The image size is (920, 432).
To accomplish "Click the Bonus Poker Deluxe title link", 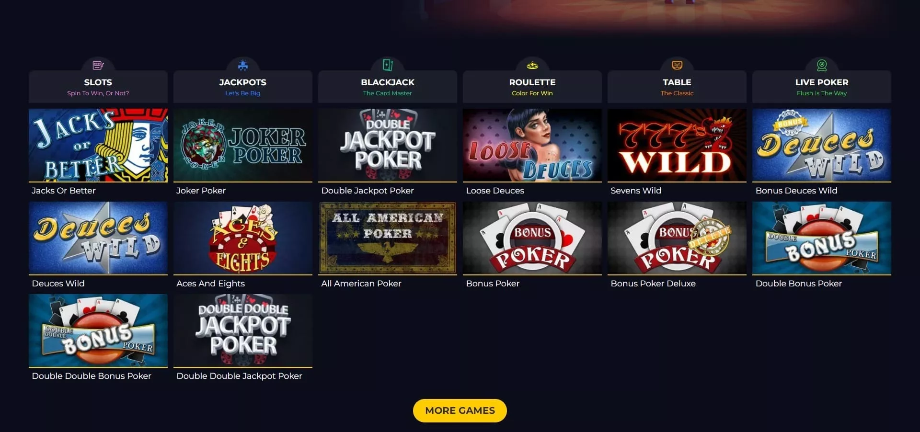I will pos(653,284).
